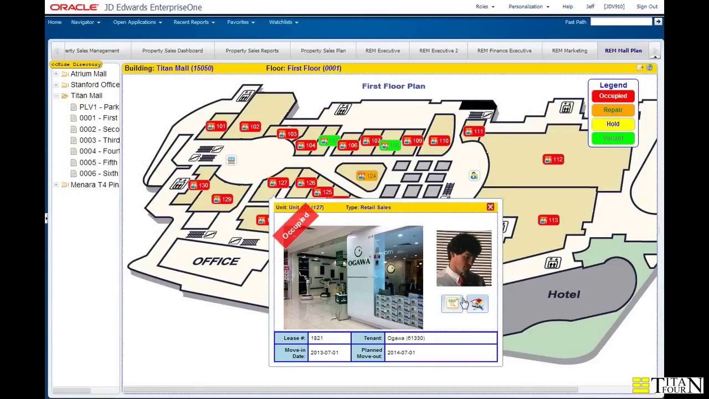
Task: Click the Sign Out link
Action: (647, 7)
